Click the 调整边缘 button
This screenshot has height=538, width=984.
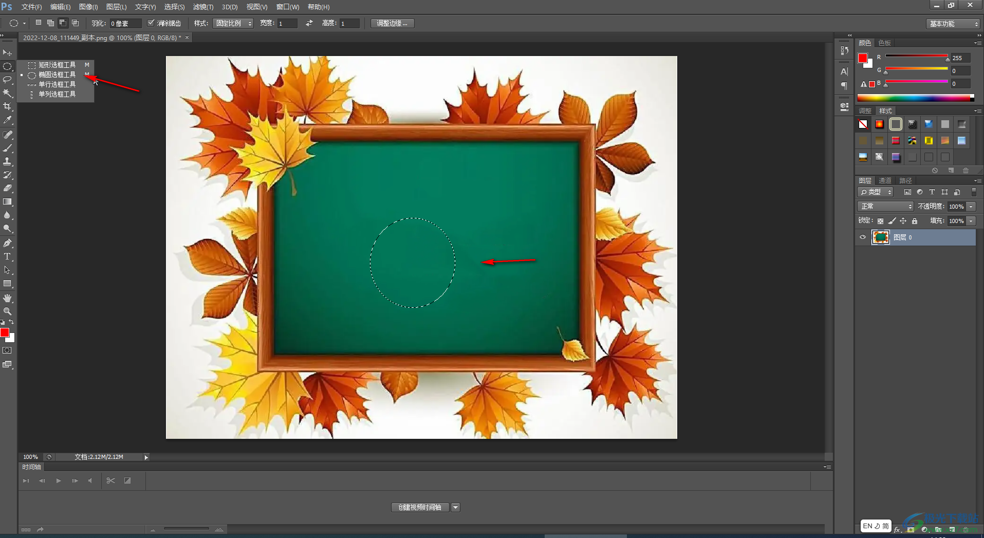pyautogui.click(x=392, y=23)
